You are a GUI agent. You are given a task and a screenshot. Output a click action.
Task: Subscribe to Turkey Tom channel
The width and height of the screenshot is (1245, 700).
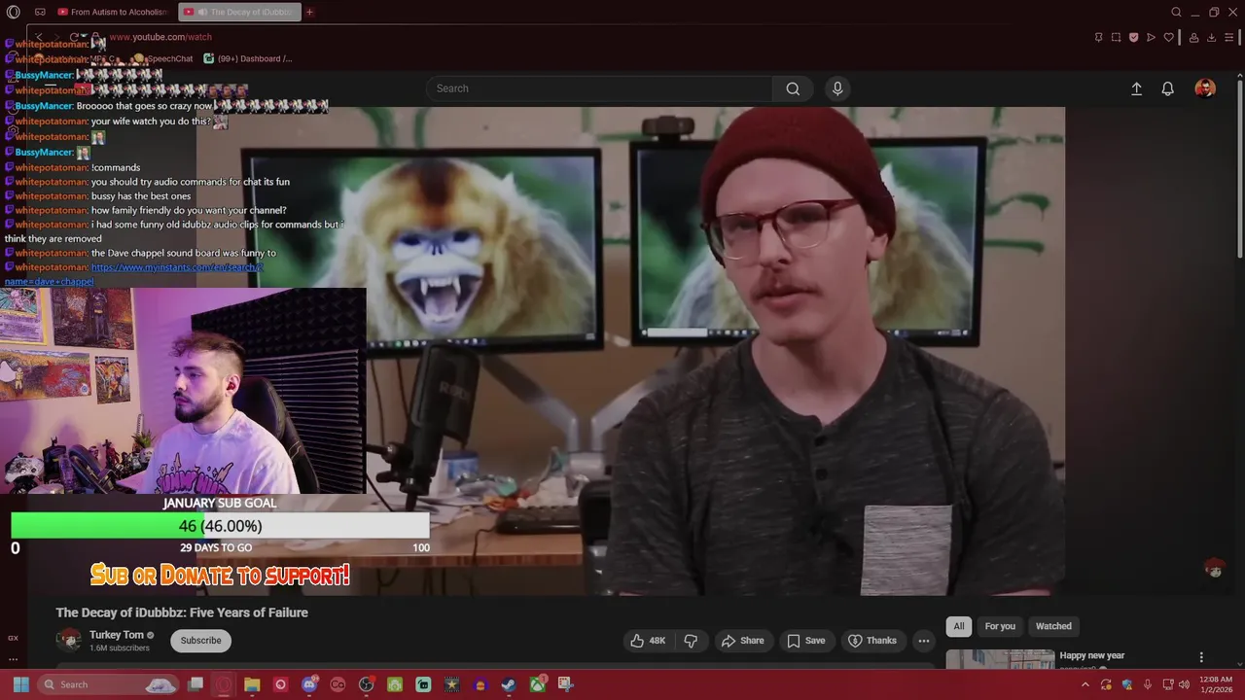pos(200,641)
